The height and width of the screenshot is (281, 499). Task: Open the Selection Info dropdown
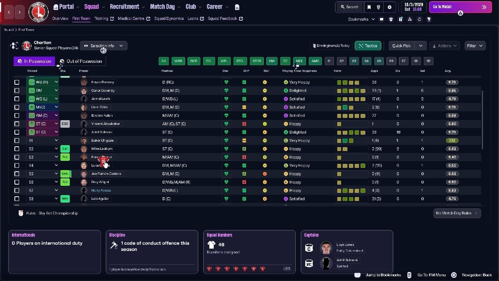click(x=103, y=46)
